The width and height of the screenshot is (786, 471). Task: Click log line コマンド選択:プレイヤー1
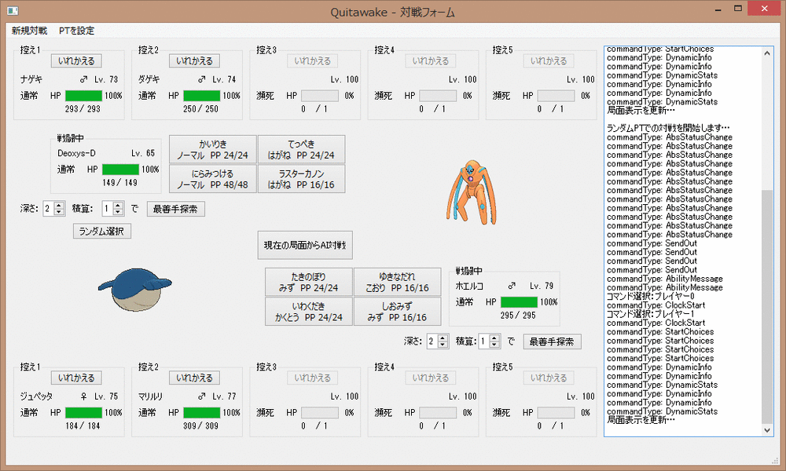pos(651,314)
